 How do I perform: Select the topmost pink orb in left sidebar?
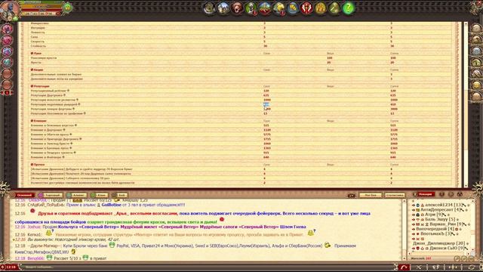coord(7,29)
